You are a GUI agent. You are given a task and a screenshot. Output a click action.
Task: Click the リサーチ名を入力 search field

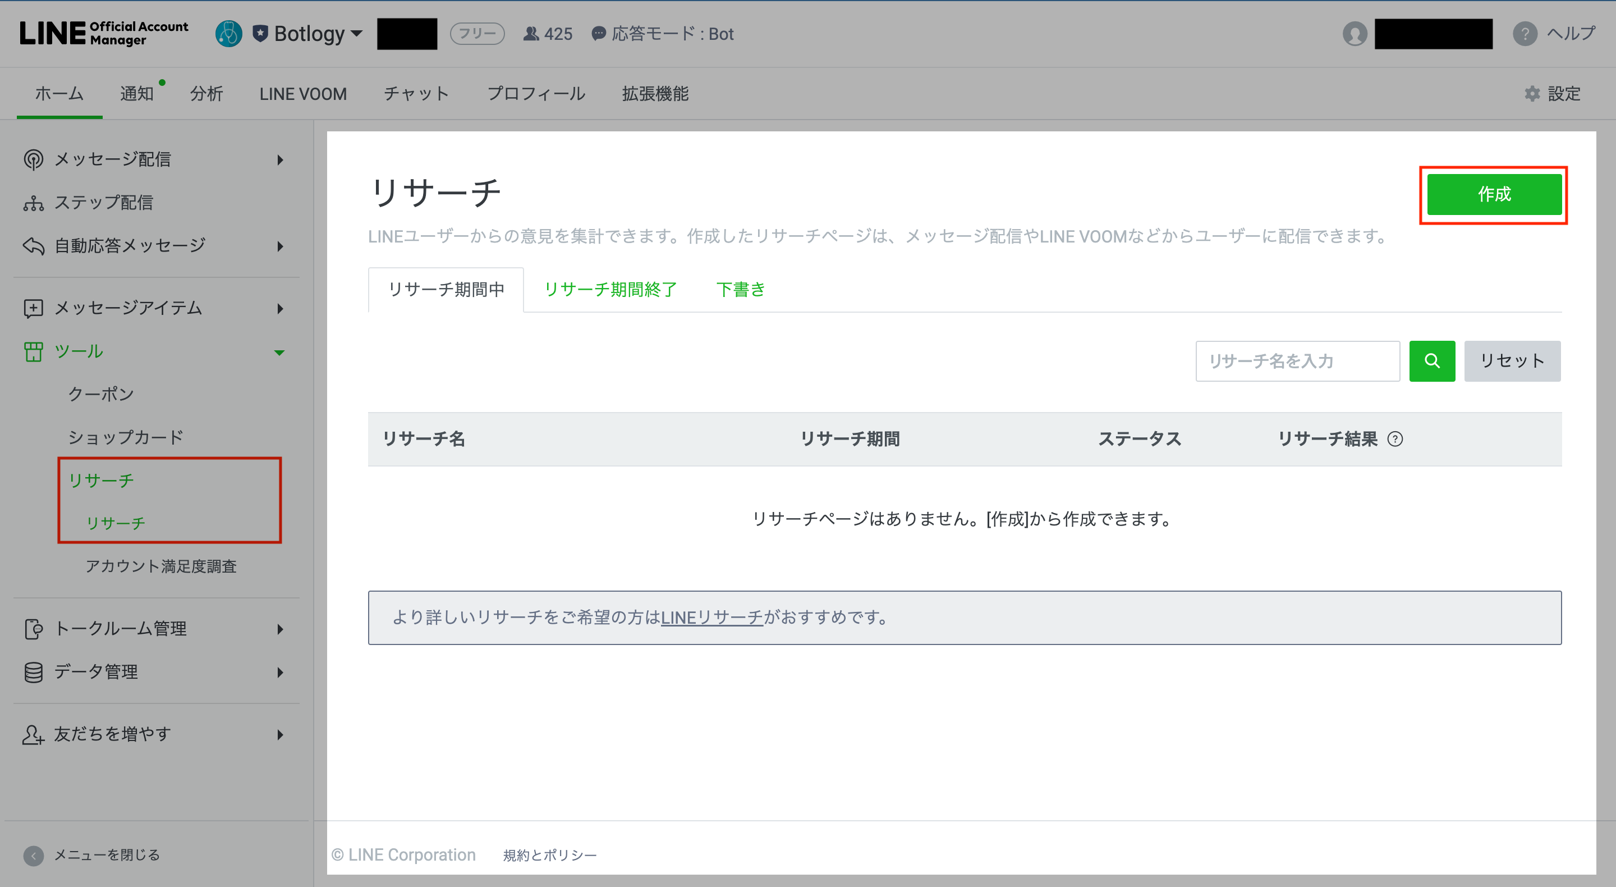[x=1297, y=361]
